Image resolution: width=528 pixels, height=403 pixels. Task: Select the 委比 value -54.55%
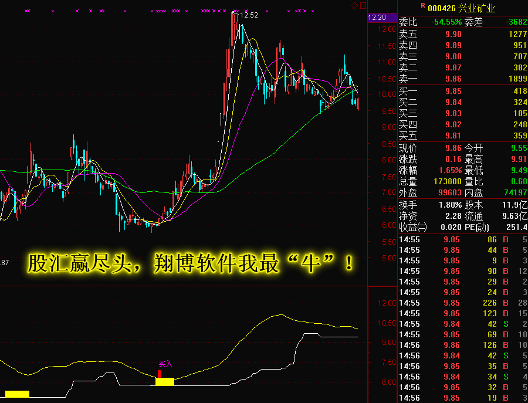[446, 22]
